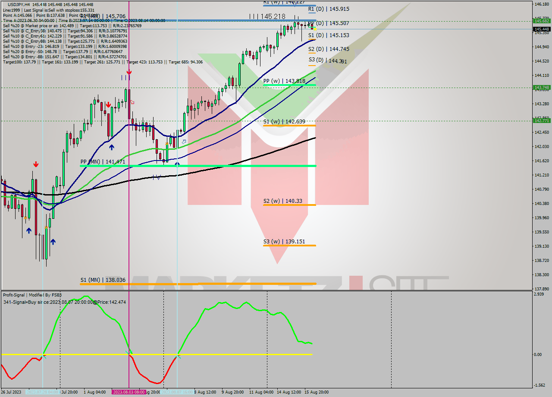Click the S1 (MN) | 138.036 monthly support label
Viewport: 552px width, 397px height.
(103, 280)
